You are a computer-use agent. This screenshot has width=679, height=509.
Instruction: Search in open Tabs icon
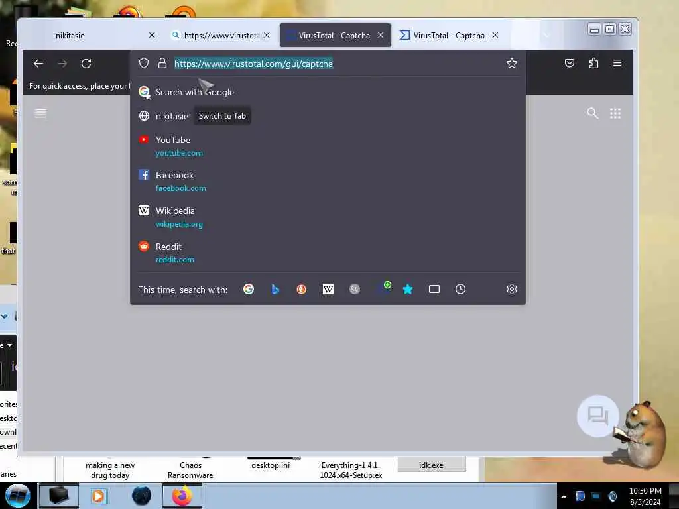tap(434, 289)
